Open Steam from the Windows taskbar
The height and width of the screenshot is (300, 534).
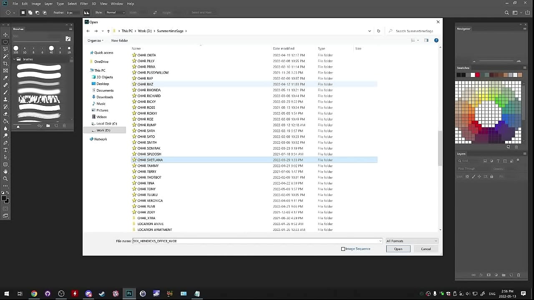pyautogui.click(x=102, y=294)
